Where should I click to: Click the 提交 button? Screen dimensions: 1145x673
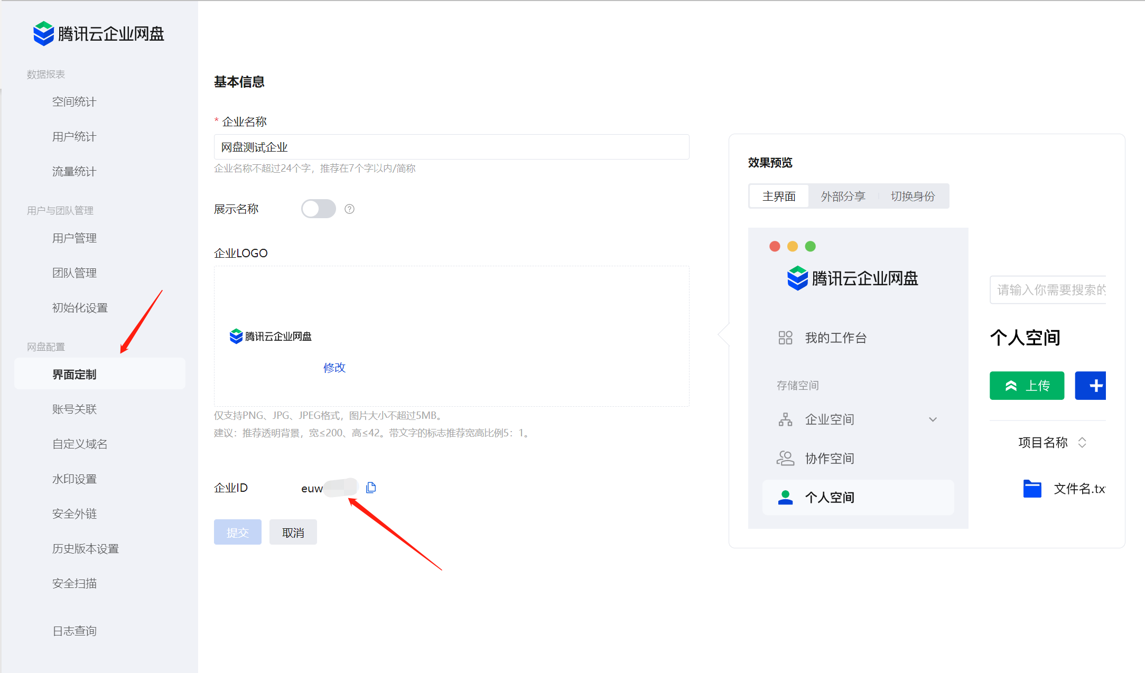[x=238, y=532]
